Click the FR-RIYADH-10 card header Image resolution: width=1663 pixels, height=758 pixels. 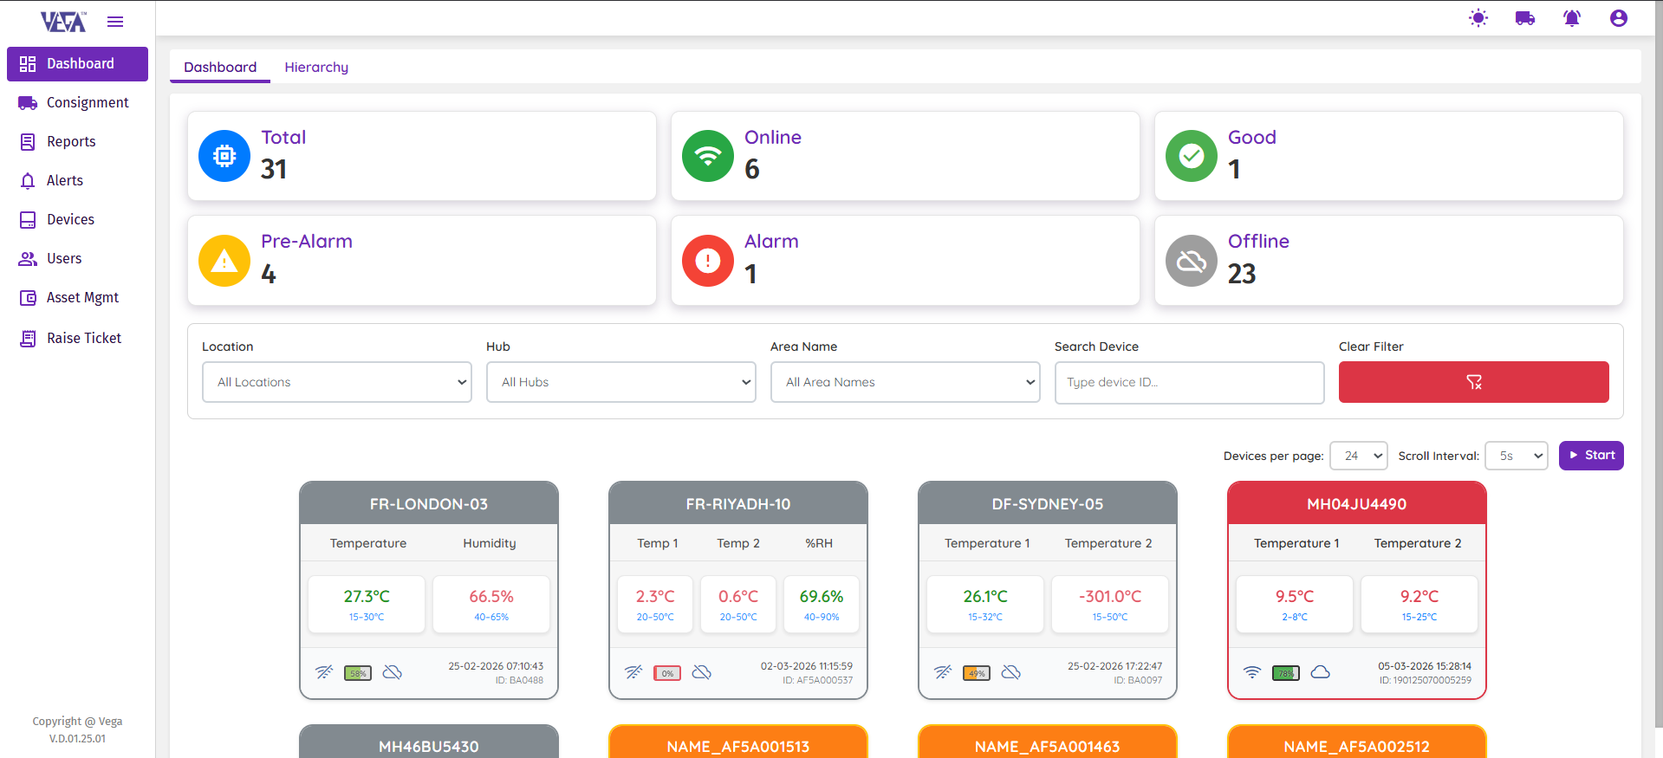pos(738,503)
